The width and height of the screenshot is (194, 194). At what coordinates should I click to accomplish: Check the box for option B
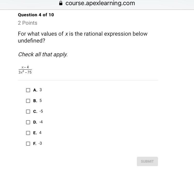click(x=28, y=101)
